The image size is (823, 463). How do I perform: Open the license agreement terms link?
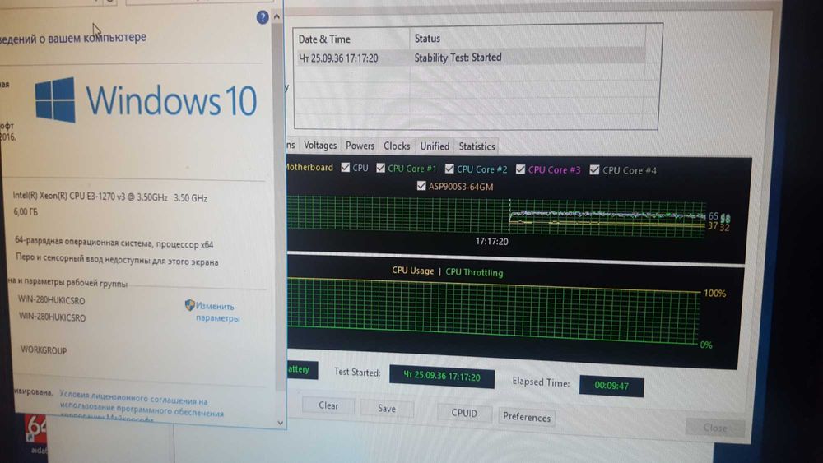[x=142, y=407]
